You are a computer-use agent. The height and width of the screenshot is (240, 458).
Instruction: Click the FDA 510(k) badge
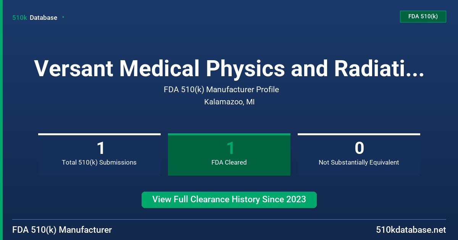pyautogui.click(x=423, y=16)
